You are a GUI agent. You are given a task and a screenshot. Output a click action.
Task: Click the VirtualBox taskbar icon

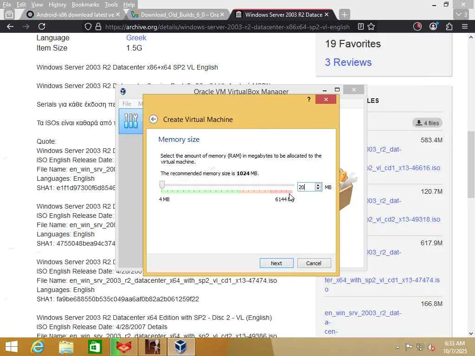180,347
